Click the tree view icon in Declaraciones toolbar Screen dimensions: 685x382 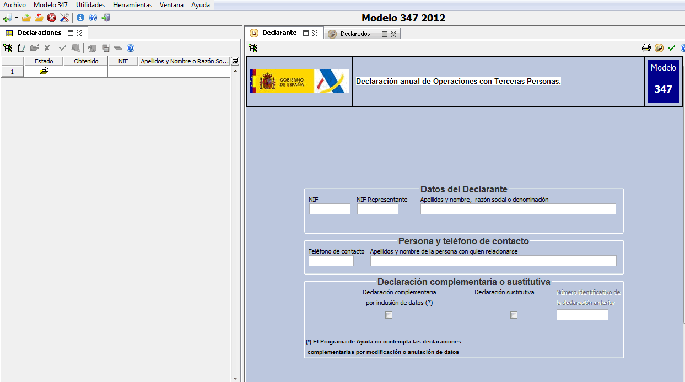pyautogui.click(x=8, y=48)
